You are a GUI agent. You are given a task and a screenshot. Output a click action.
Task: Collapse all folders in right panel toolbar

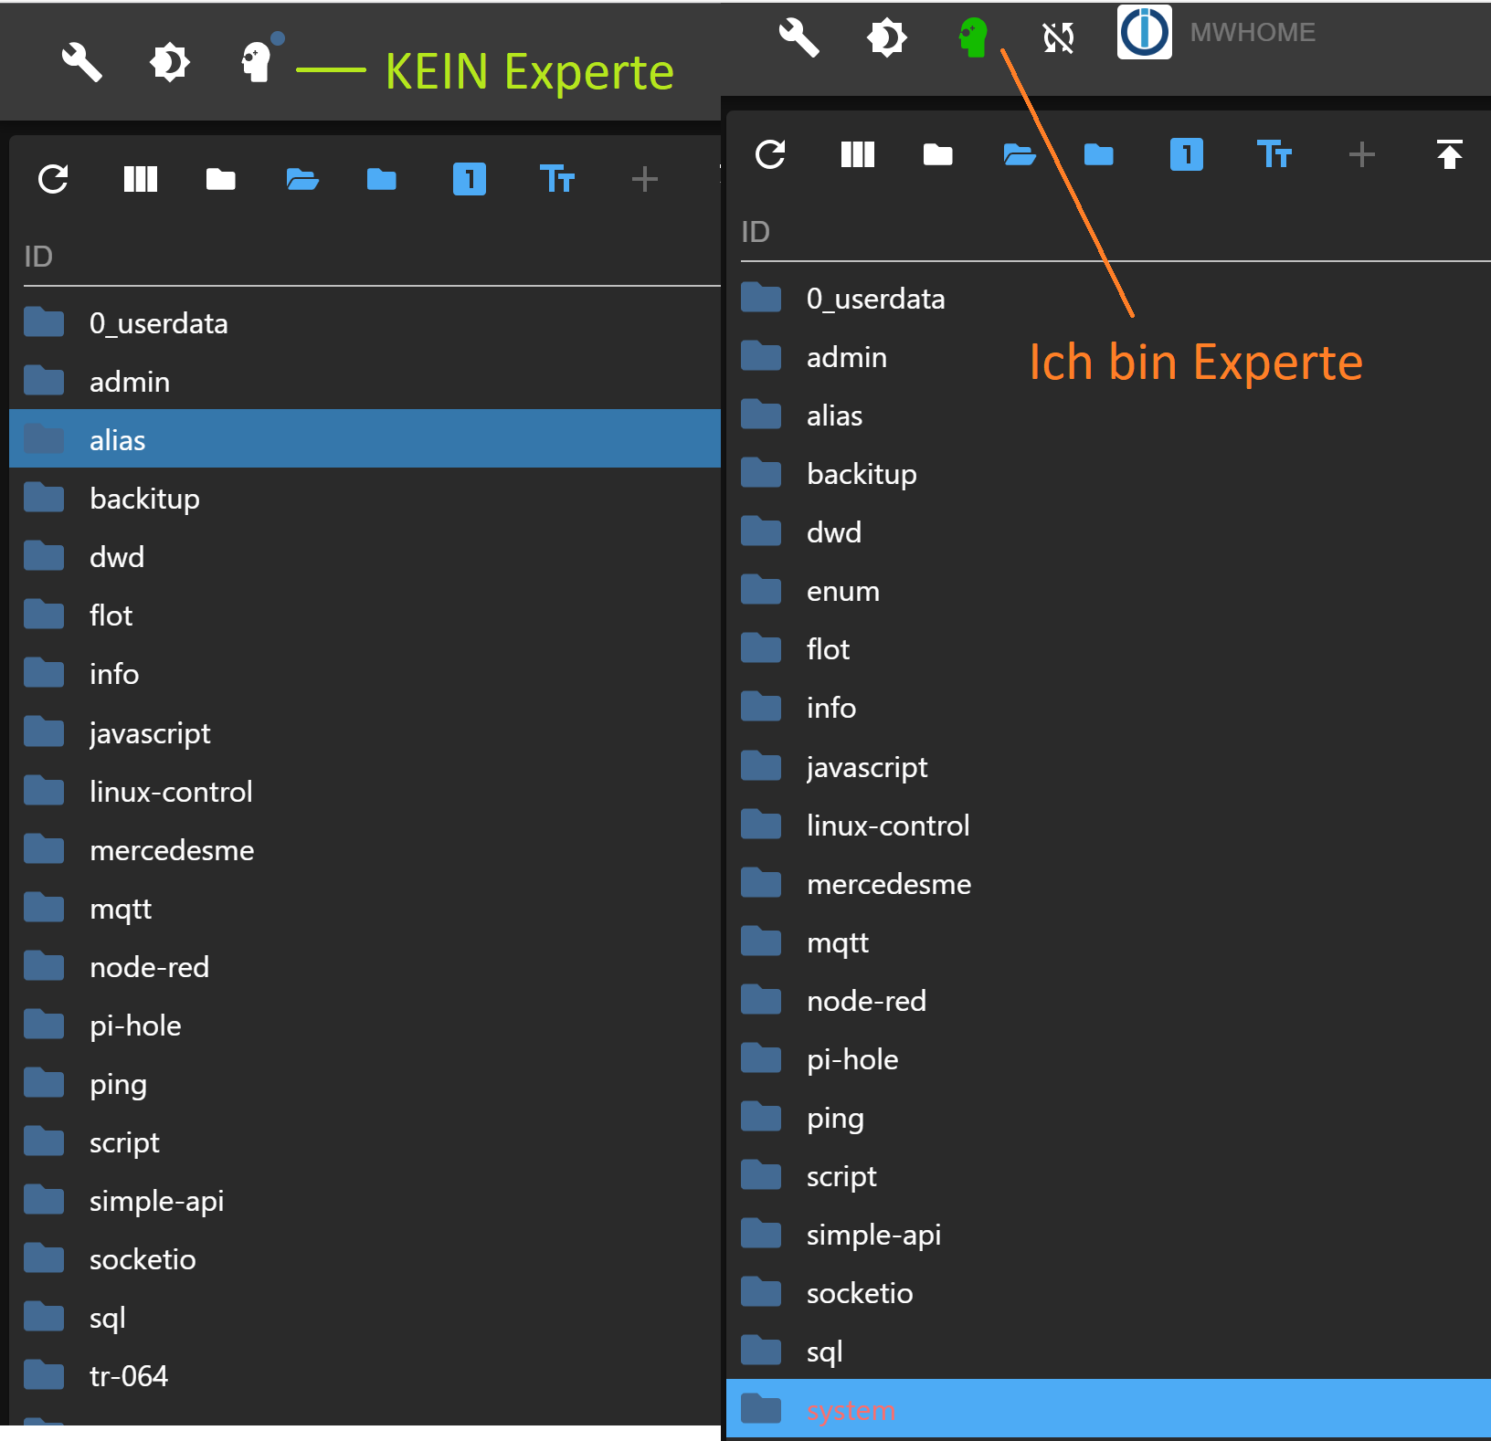(1099, 154)
